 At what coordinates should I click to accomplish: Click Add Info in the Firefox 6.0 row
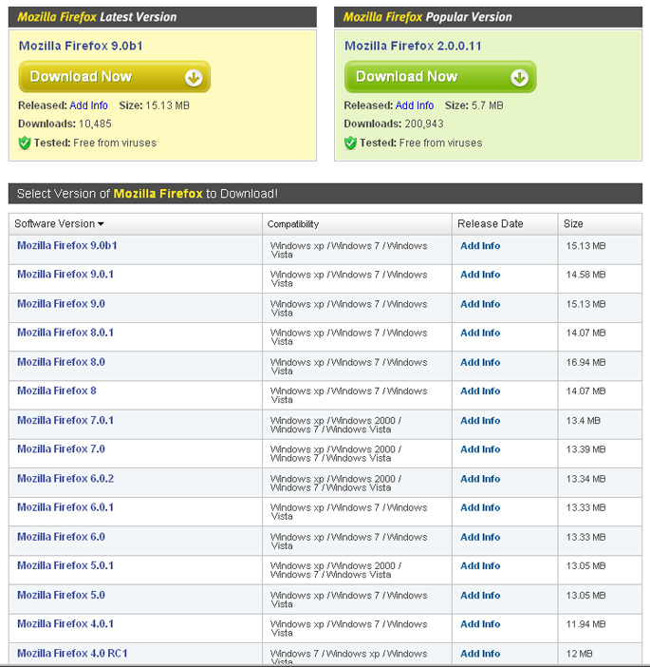(x=480, y=537)
